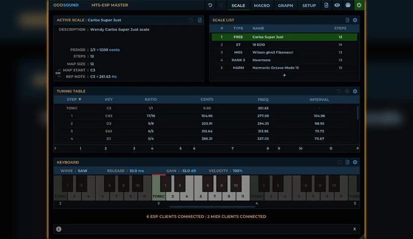Screen dimensions: 413x239
Task: Click the Hz unit of REF NOTE
Action: tap(114, 77)
